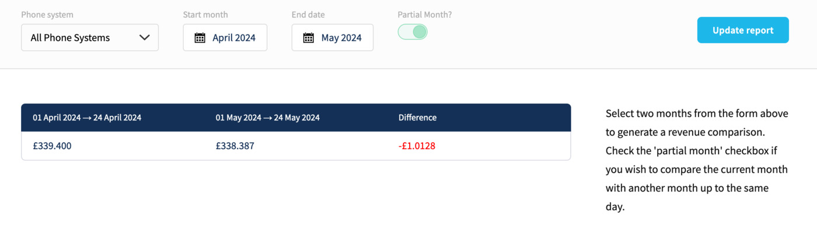Viewport: 817px width, 241px height.
Task: Click the Partial Month? label
Action: 425,15
